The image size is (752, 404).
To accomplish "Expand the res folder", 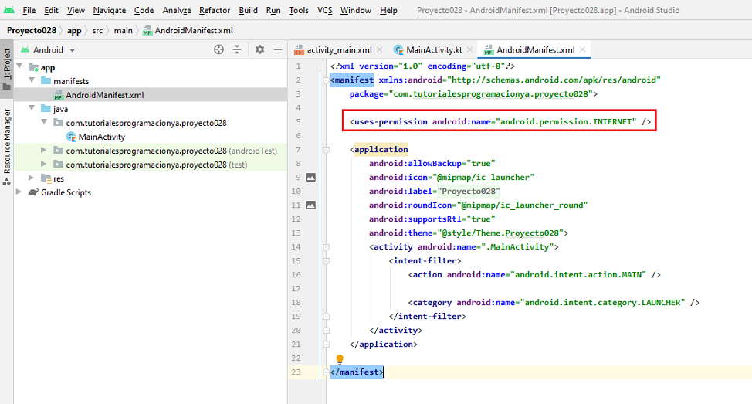I will pyautogui.click(x=31, y=178).
